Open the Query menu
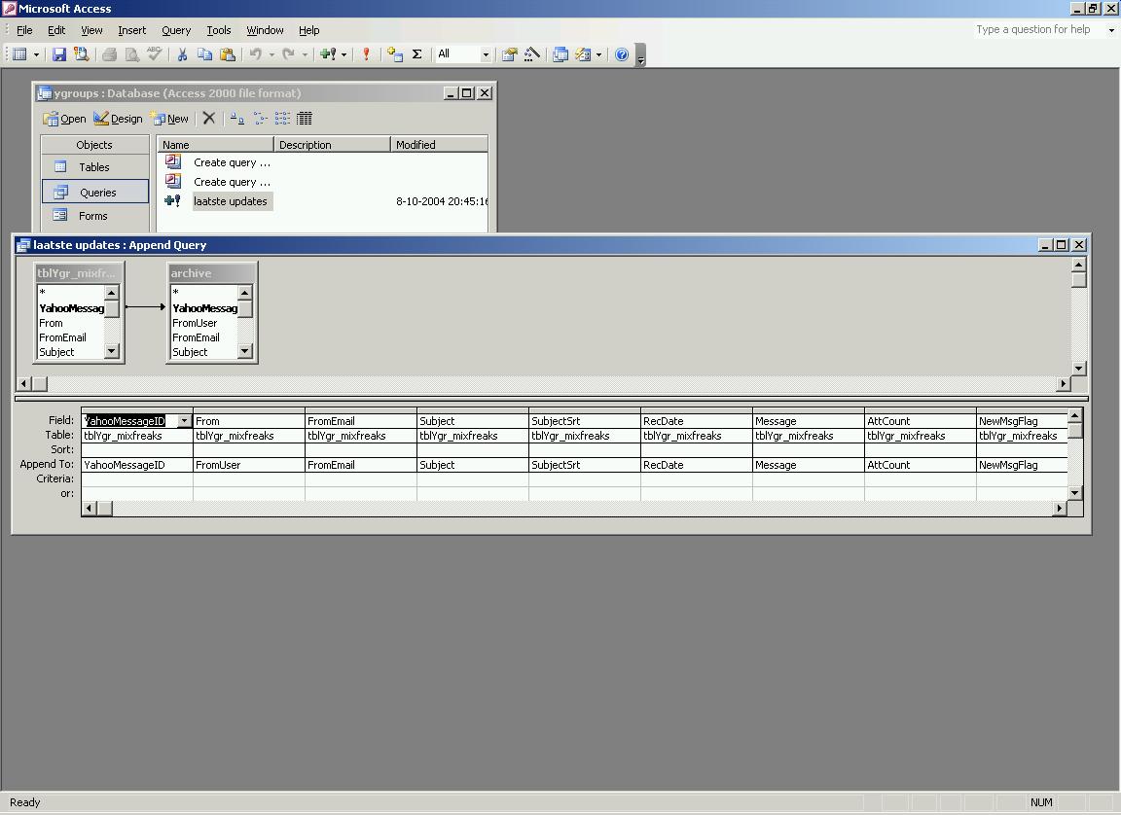 tap(176, 30)
